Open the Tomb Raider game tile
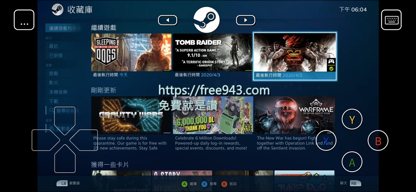 pos(213,52)
